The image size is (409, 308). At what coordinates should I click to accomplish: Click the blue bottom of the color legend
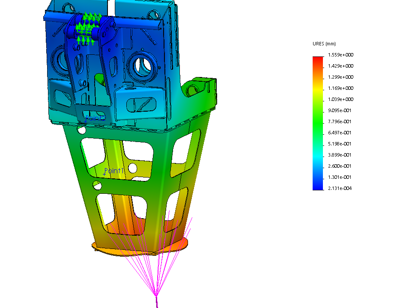pyautogui.click(x=318, y=186)
